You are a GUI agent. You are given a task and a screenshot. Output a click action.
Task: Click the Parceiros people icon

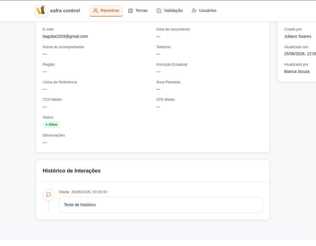pyautogui.click(x=96, y=11)
